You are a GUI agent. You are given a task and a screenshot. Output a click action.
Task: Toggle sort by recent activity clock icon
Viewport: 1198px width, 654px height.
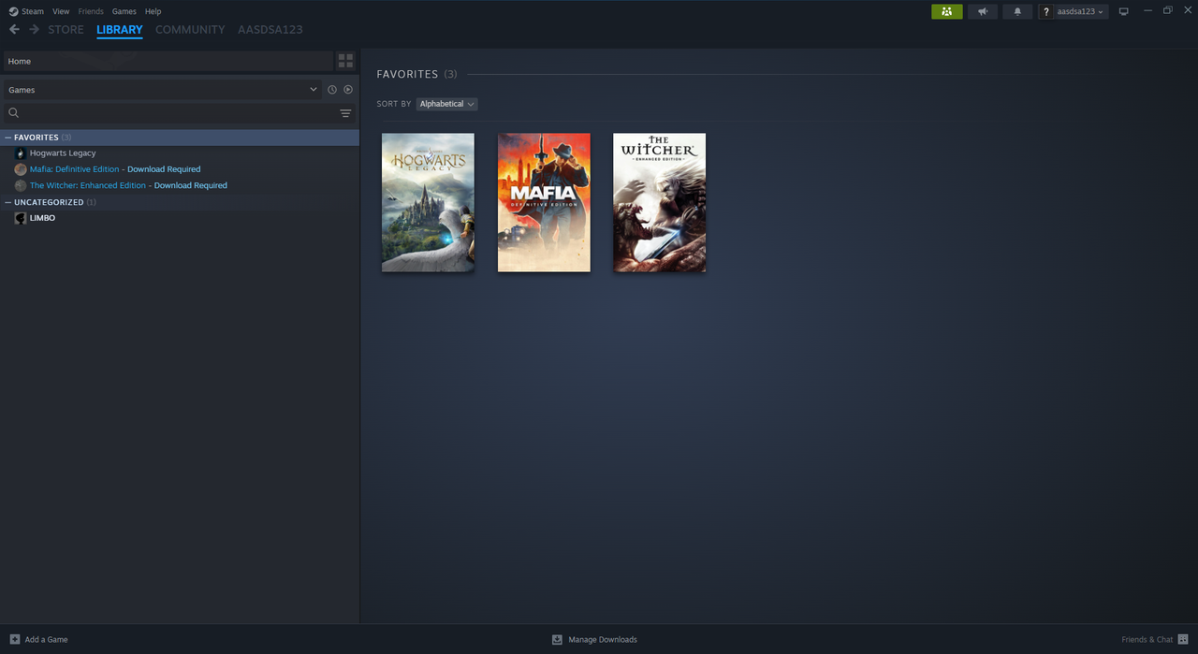[332, 90]
